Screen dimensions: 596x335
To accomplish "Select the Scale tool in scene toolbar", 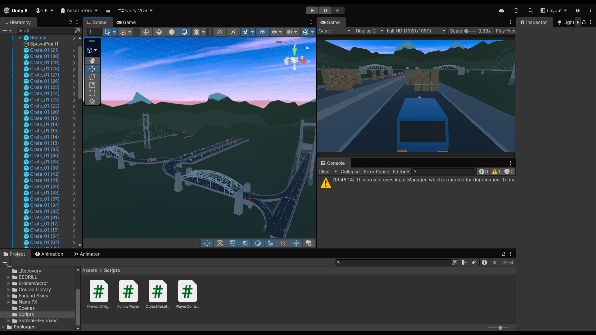I will pyautogui.click(x=92, y=85).
